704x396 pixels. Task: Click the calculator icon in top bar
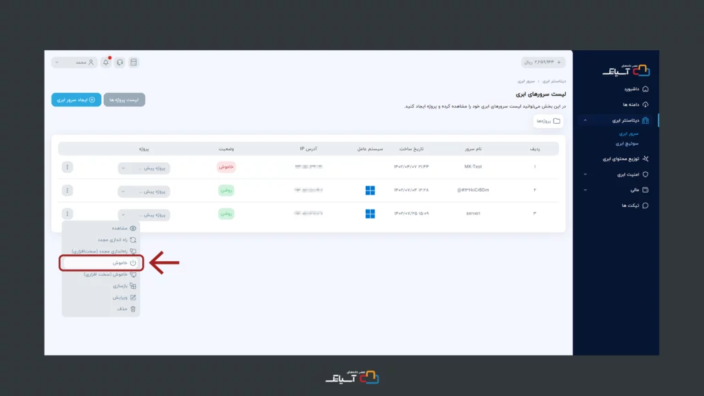coord(133,63)
